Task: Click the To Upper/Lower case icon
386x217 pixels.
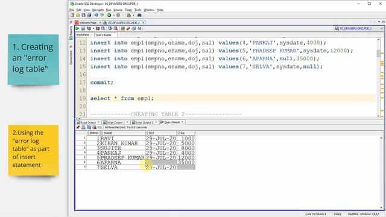Action: pyautogui.click(x=139, y=28)
